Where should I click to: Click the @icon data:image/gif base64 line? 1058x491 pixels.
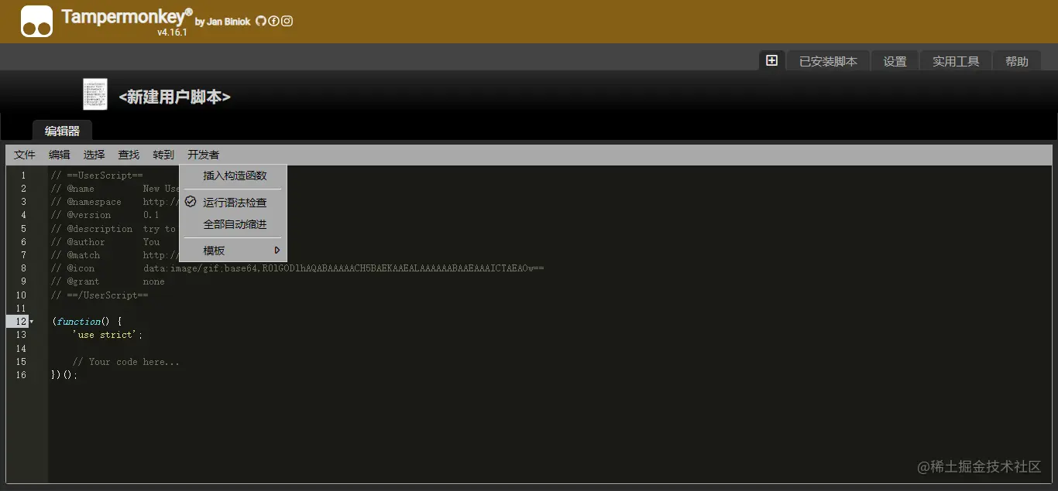pyautogui.click(x=297, y=268)
